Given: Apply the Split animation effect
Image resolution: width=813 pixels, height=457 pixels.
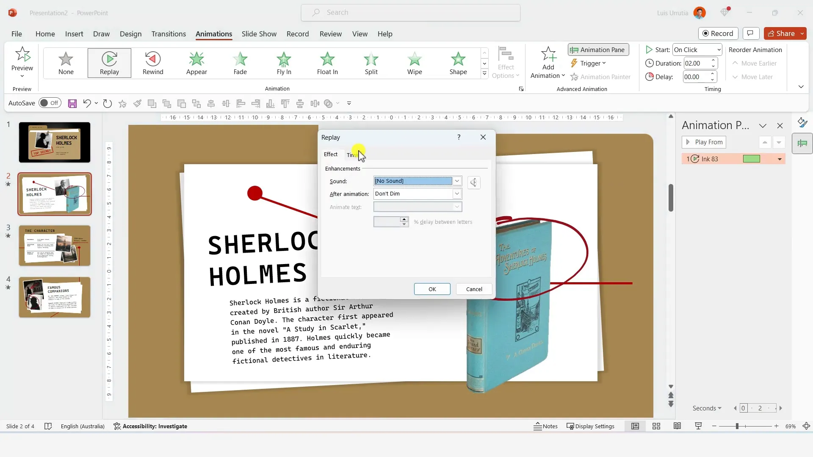Looking at the screenshot, I should [371, 63].
